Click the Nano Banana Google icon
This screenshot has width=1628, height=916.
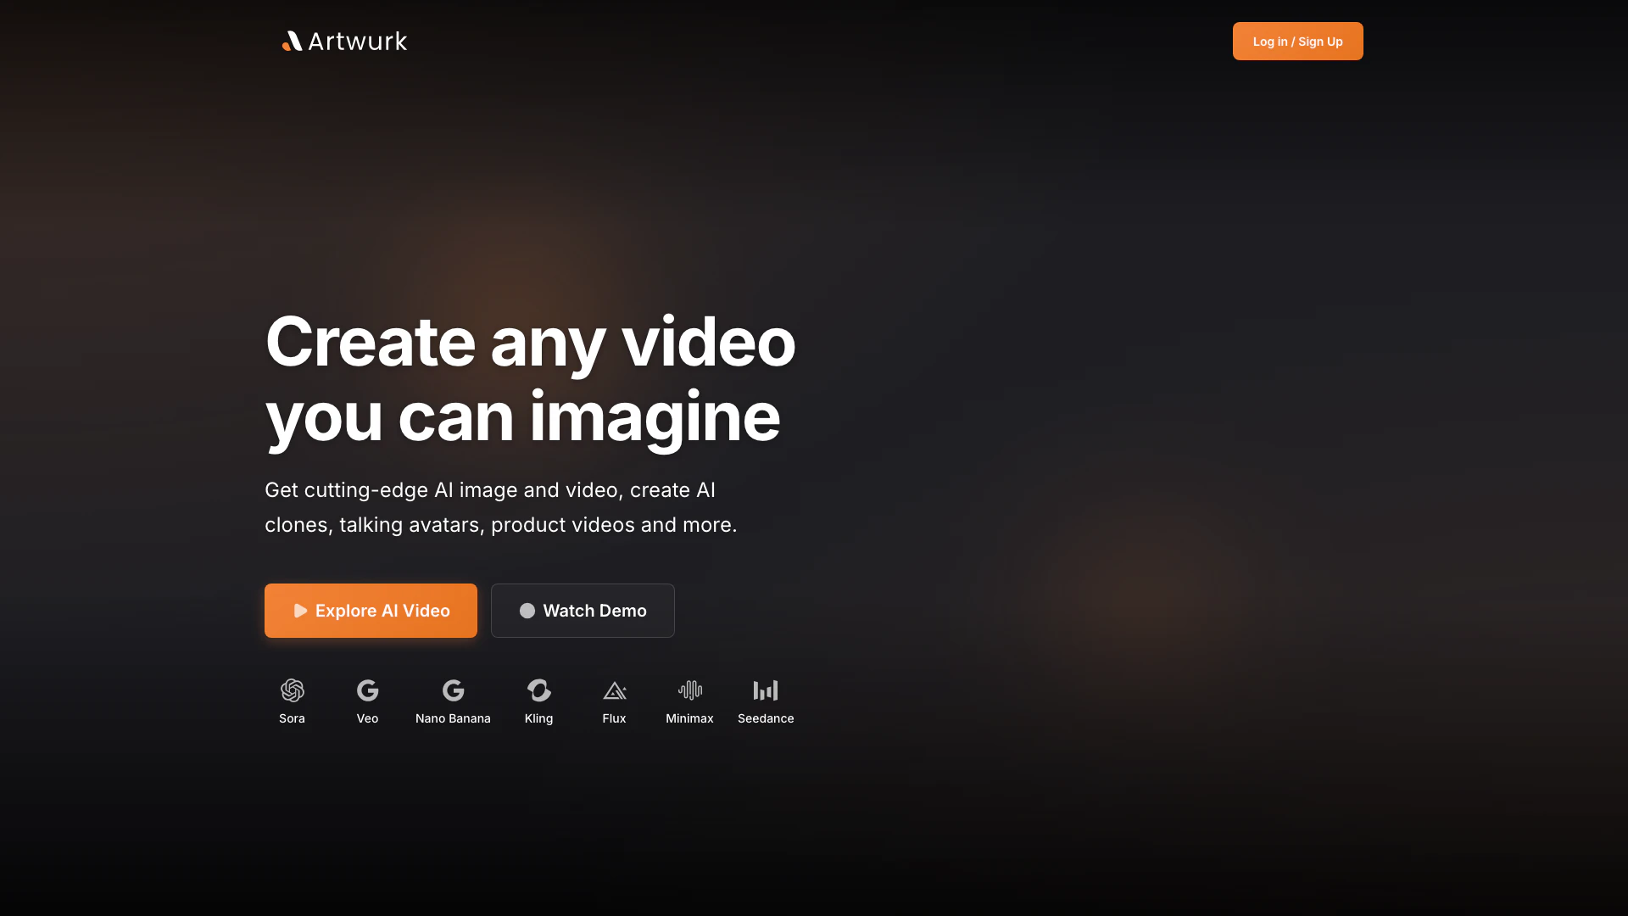(x=453, y=690)
